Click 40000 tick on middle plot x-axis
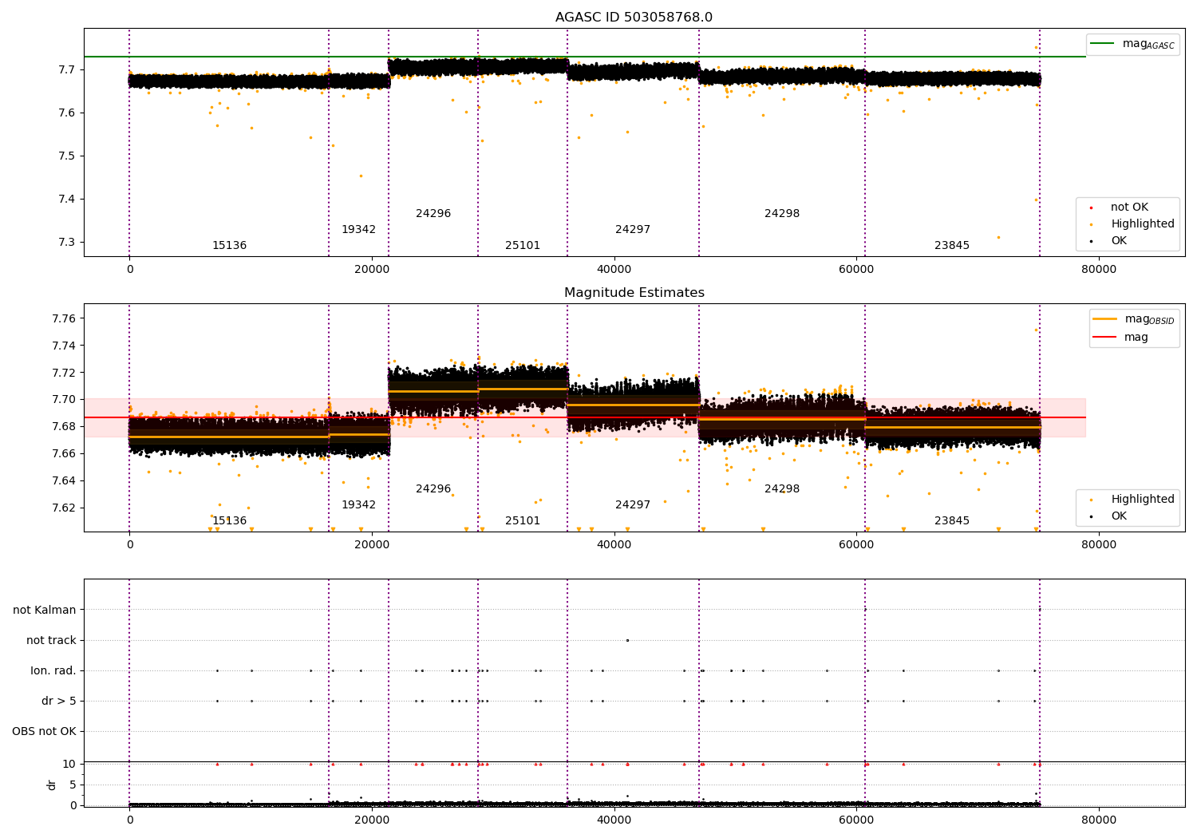Image resolution: width=1197 pixels, height=838 pixels. [x=614, y=545]
